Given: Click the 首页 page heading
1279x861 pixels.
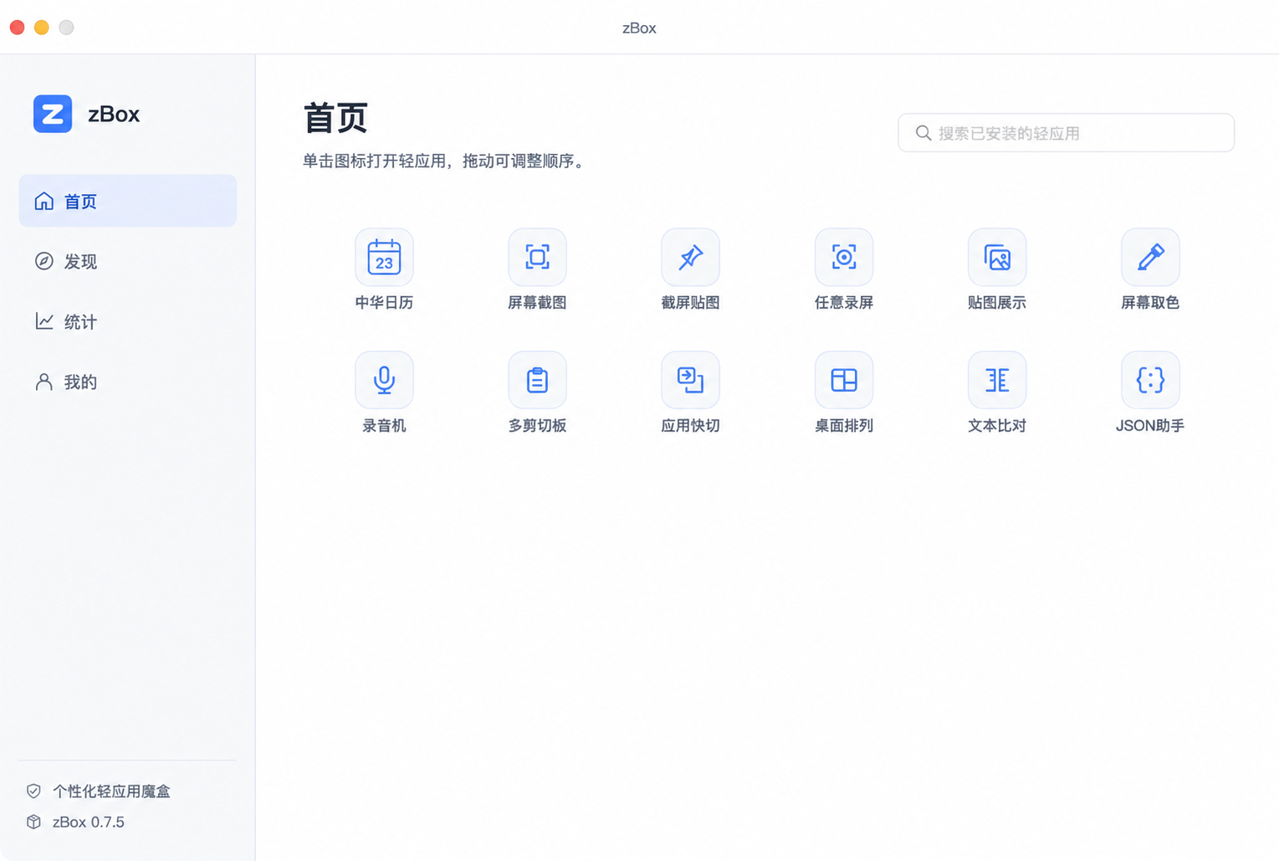Looking at the screenshot, I should click(335, 118).
